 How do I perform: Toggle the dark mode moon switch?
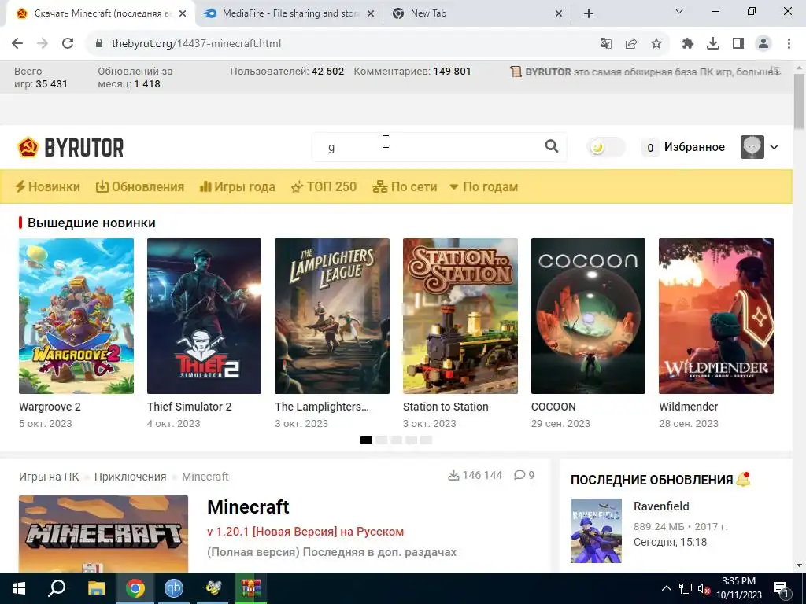point(606,147)
